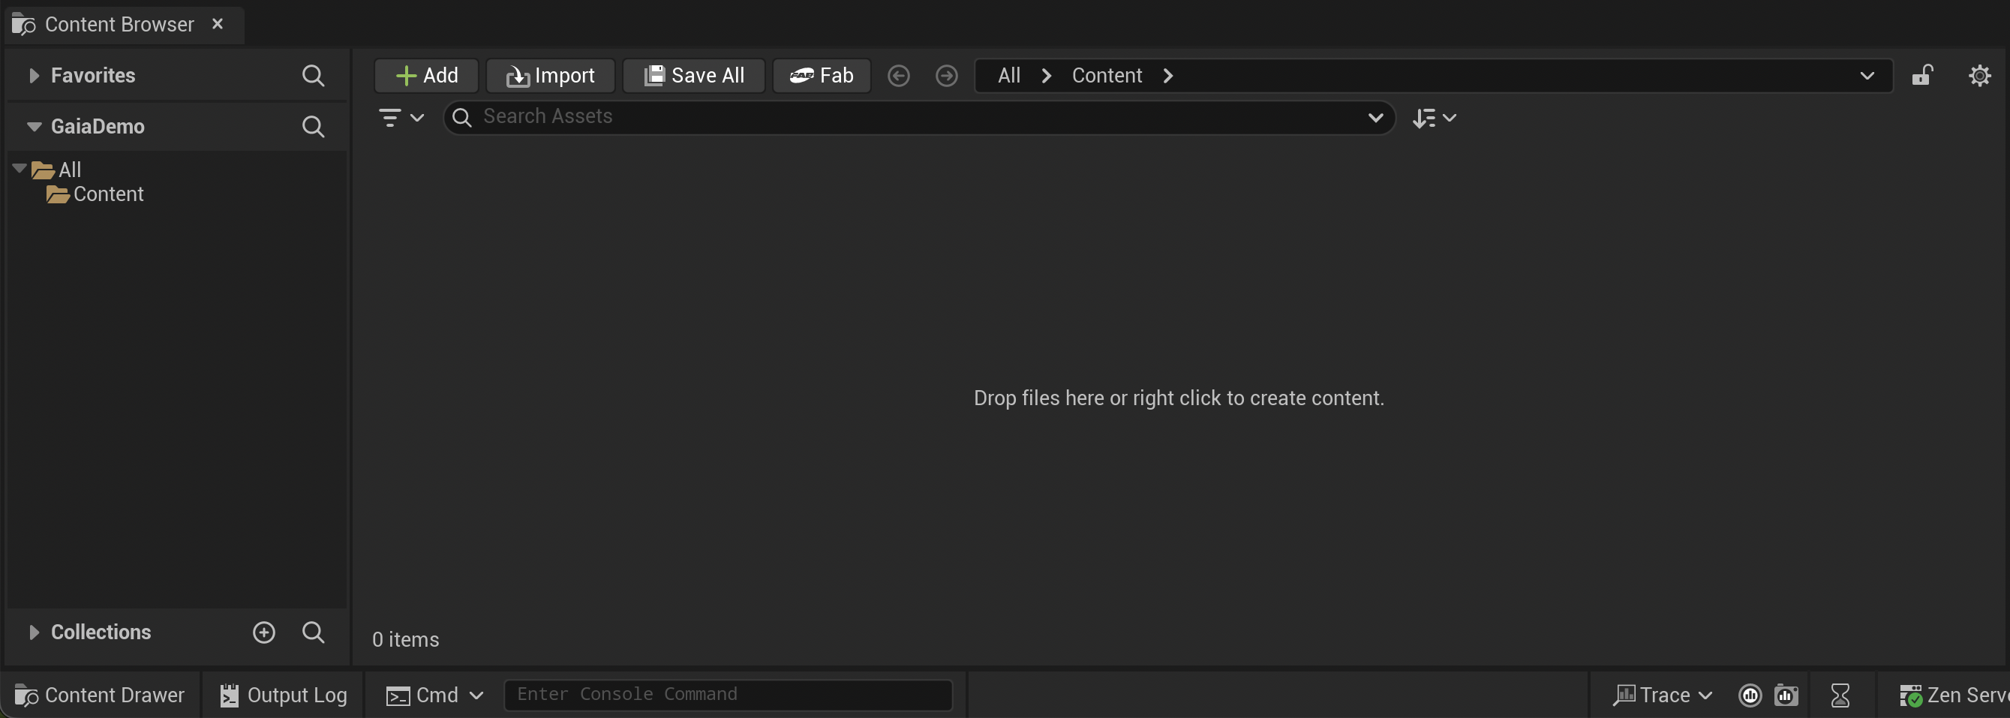Close the Content Browser tab

pos(218,24)
